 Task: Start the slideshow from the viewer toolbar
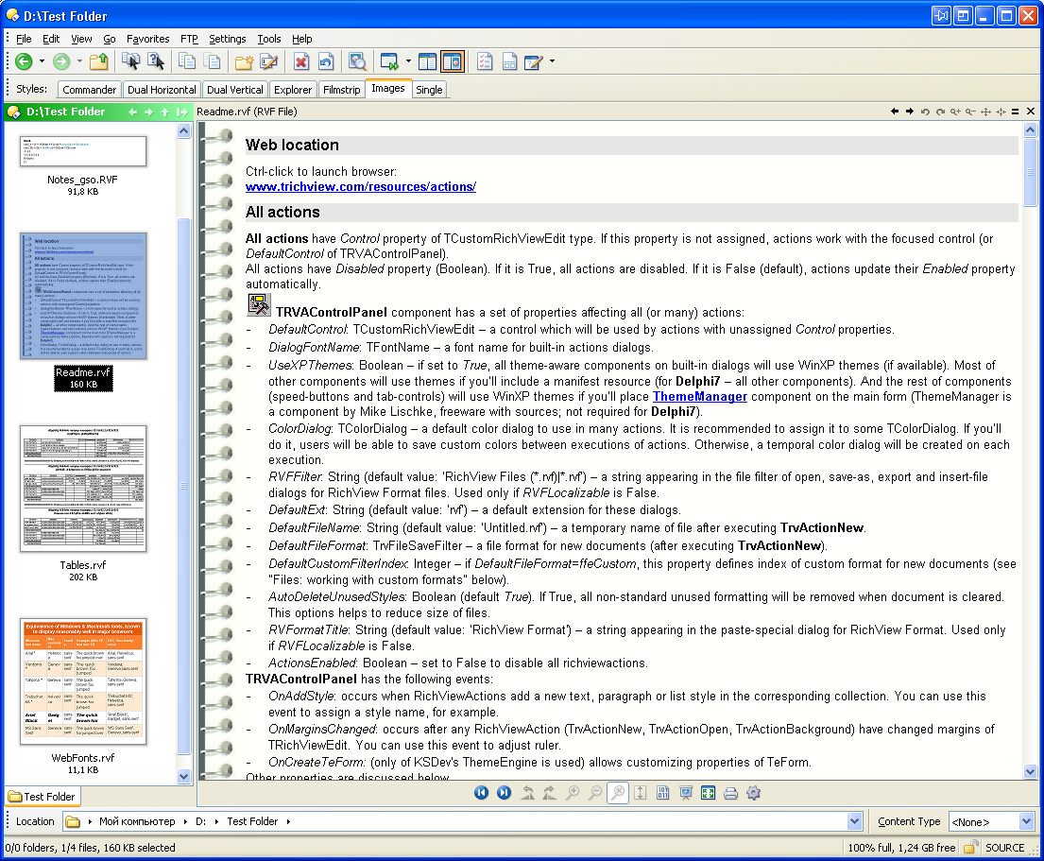pos(686,793)
